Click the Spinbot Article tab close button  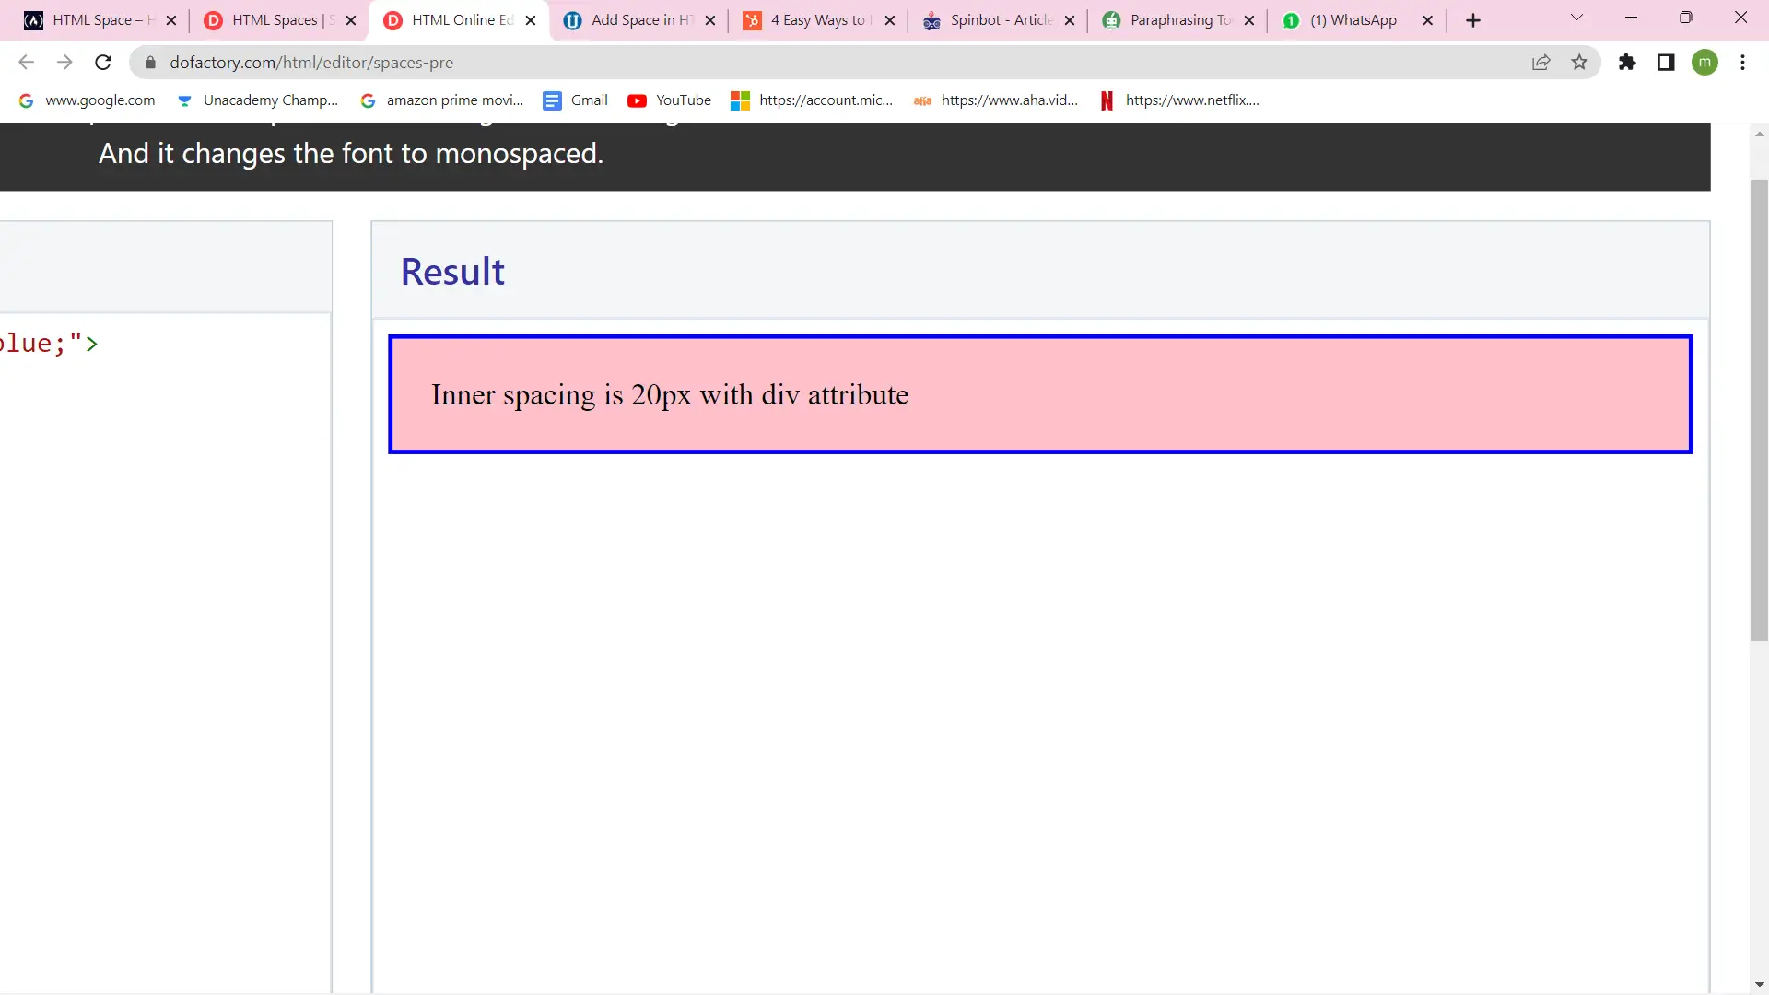(x=1069, y=19)
